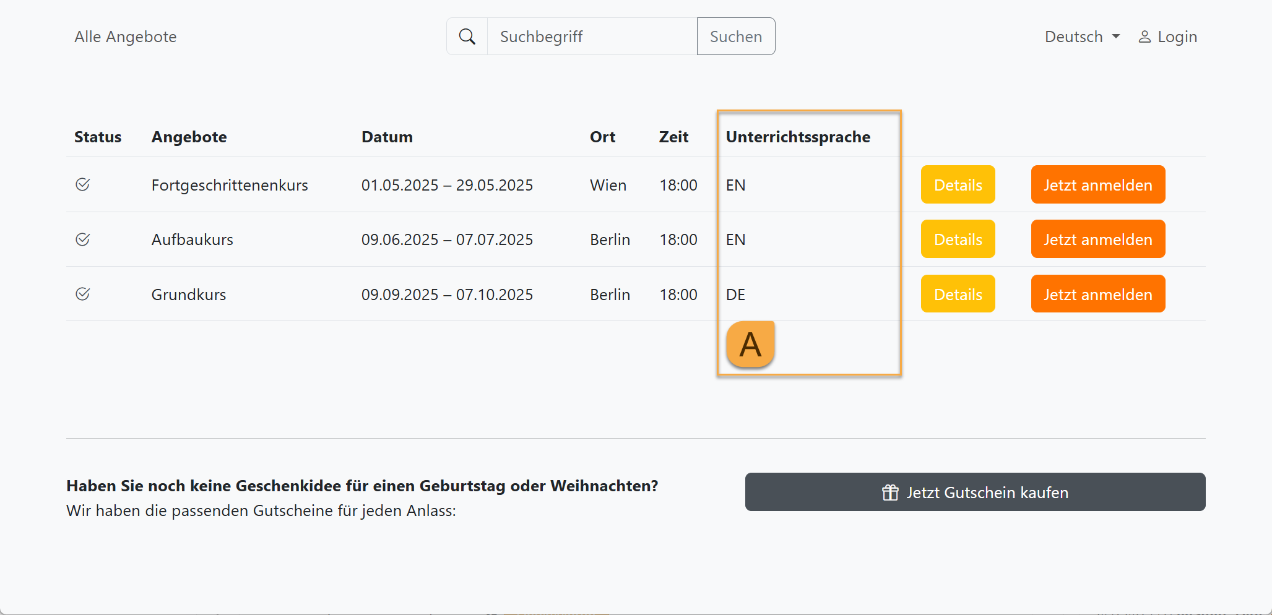The width and height of the screenshot is (1272, 615).
Task: Click Jetzt anmelden for Grundkurs
Action: tap(1097, 293)
